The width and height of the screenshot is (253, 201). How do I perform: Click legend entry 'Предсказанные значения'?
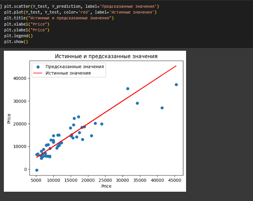[x=75, y=67]
